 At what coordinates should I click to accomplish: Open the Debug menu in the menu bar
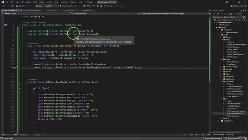coord(42,2)
